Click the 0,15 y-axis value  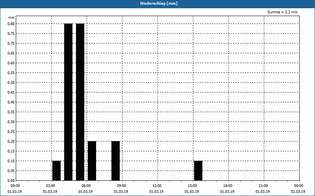point(11,151)
